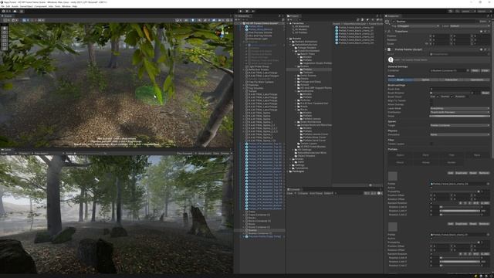
Task: Select Foliage and Grass folder
Action: [310, 82]
